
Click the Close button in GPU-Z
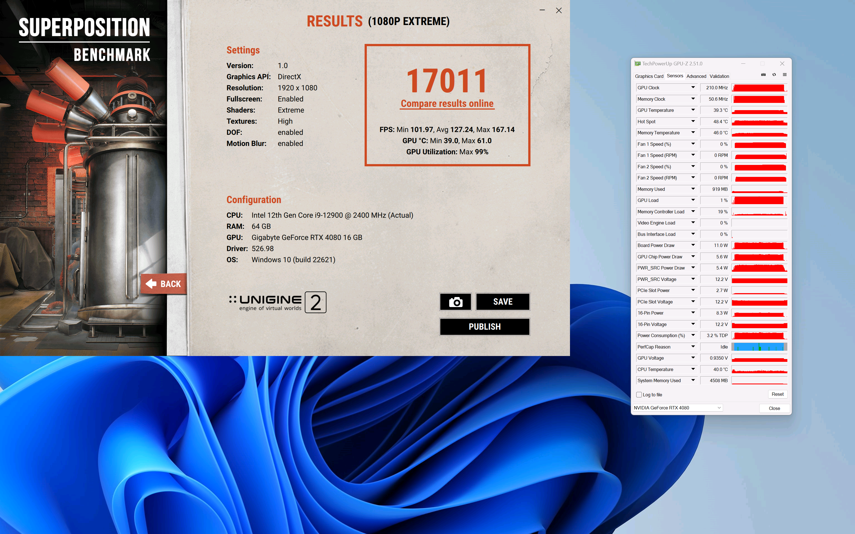[774, 408]
